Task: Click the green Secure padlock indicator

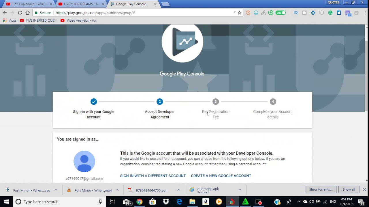Action: (x=43, y=13)
